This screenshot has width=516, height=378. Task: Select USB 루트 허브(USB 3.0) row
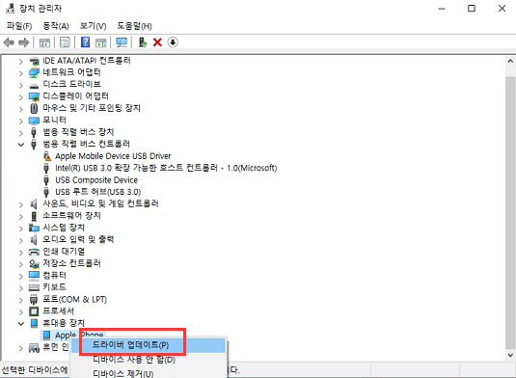coord(97,192)
